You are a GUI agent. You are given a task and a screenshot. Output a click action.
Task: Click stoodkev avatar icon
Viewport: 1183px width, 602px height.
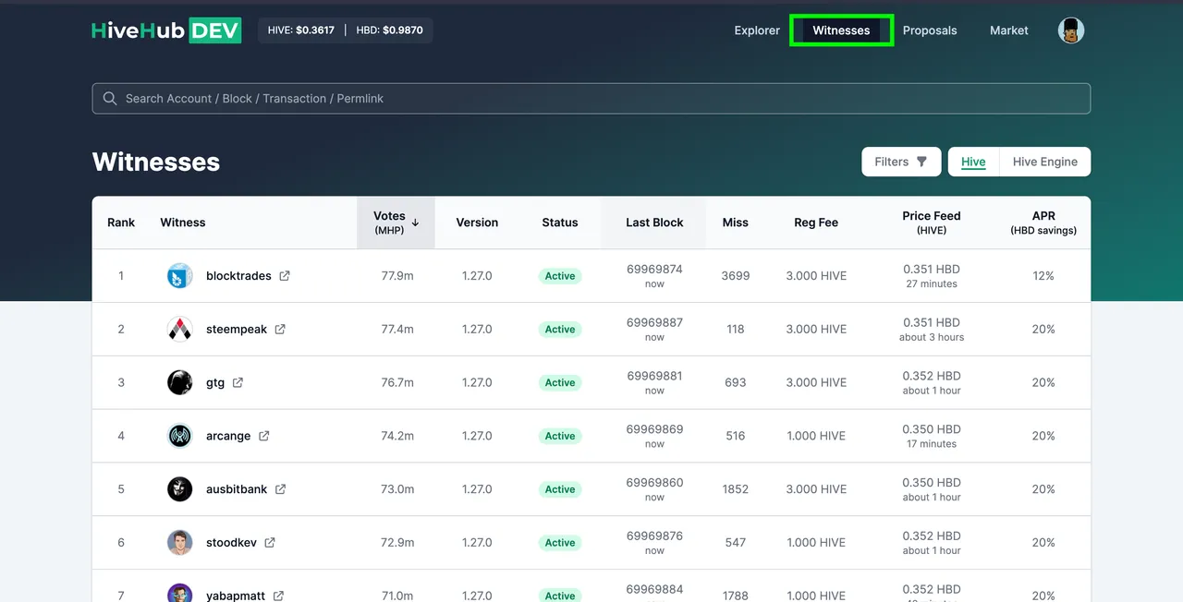point(179,543)
